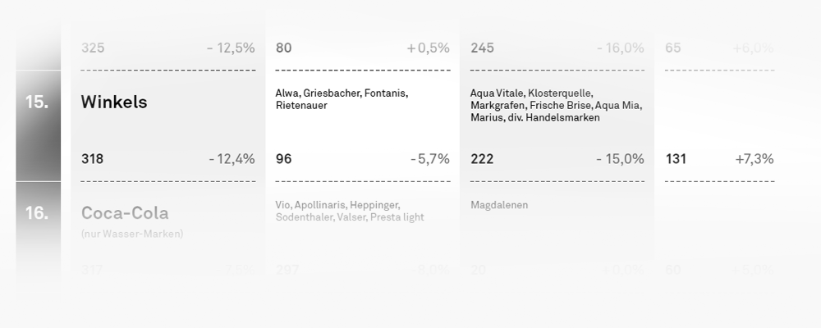The image size is (821, 328).
Task: Select the Coca-Cola company name
Action: 125,213
